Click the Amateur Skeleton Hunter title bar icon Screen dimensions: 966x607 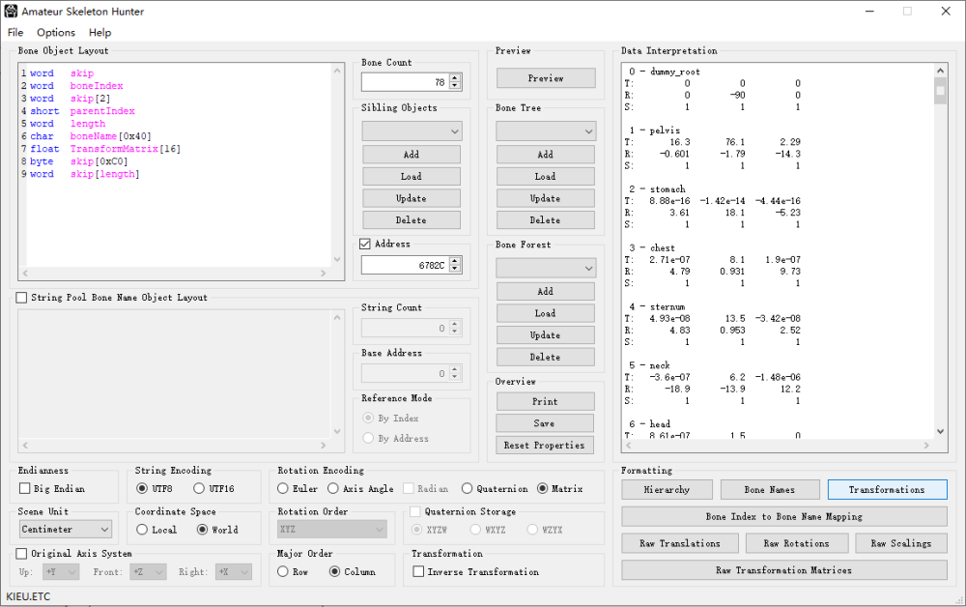click(x=11, y=11)
